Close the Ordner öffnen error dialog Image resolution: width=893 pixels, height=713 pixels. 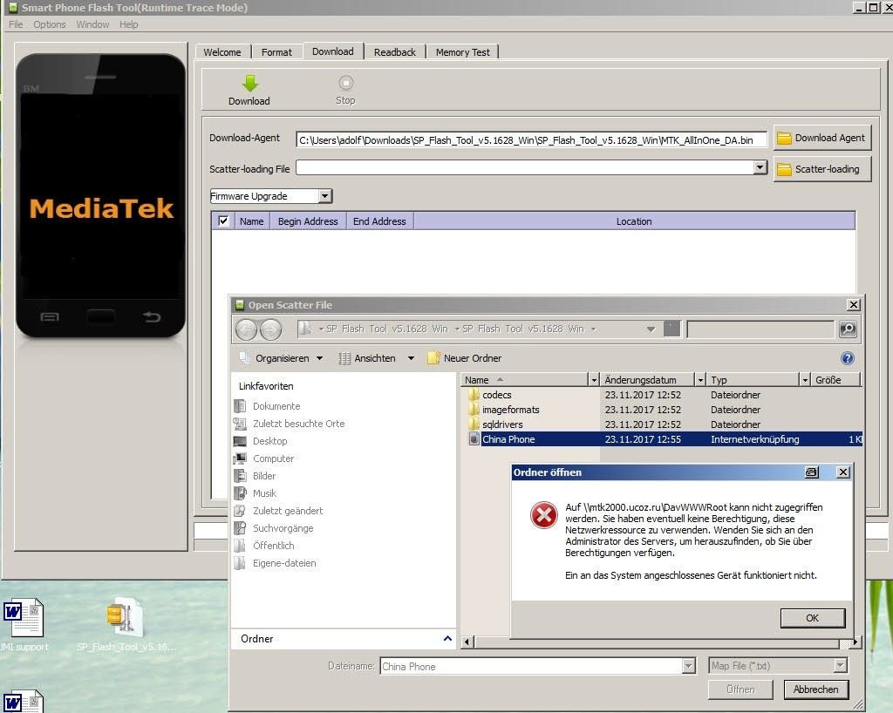point(843,472)
